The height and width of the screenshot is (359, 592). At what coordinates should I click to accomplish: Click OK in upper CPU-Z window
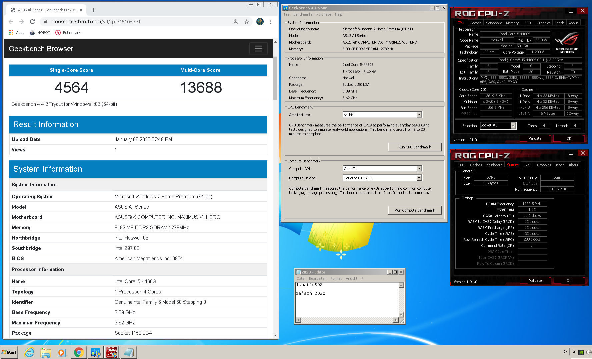569,138
